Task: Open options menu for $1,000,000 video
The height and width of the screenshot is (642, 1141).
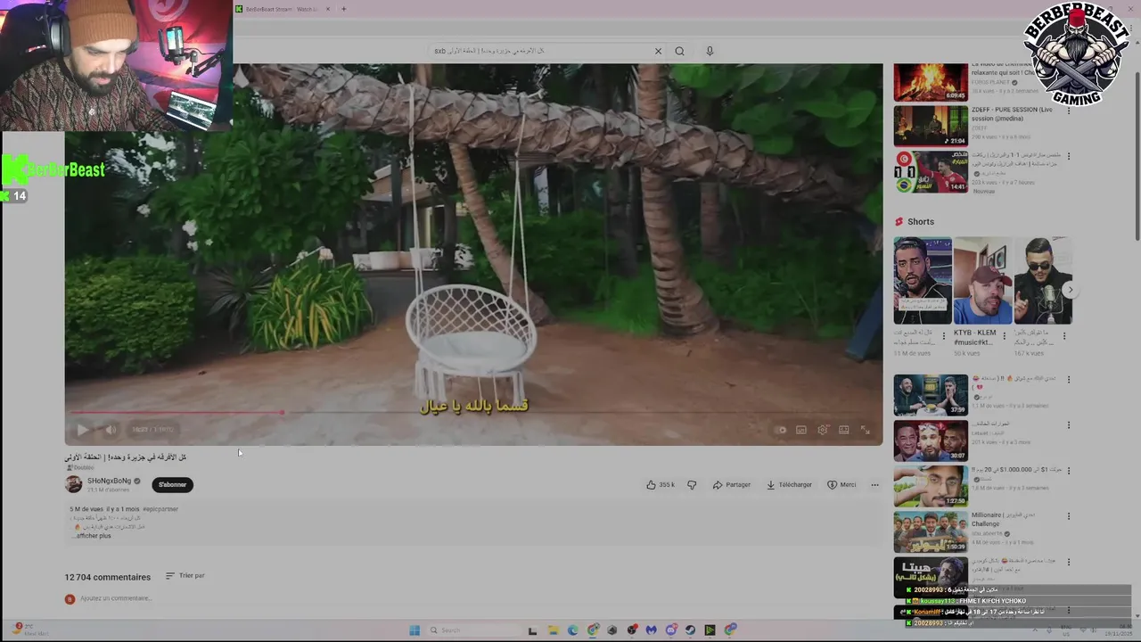Action: [1069, 471]
